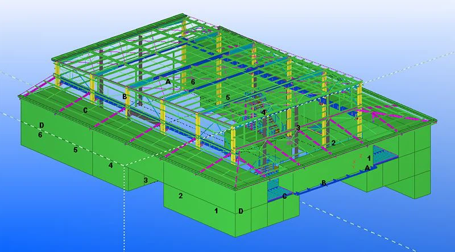Click grid label D on the left wall
The width and height of the screenshot is (455, 252).
click(42, 125)
